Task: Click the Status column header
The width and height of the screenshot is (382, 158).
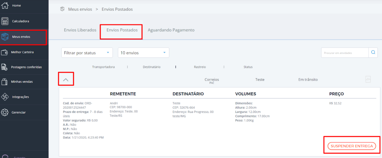Action: 248,67
